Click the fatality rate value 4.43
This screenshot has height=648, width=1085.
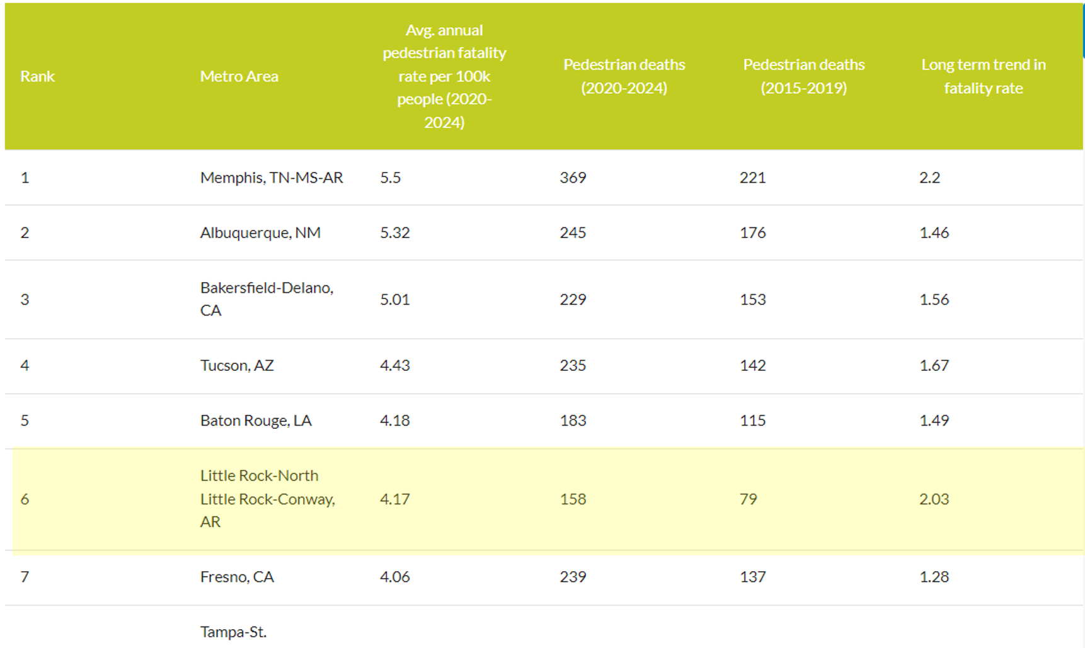coord(394,365)
